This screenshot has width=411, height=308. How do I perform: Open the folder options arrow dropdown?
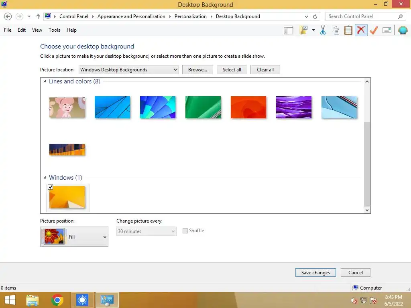pyautogui.click(x=313, y=30)
